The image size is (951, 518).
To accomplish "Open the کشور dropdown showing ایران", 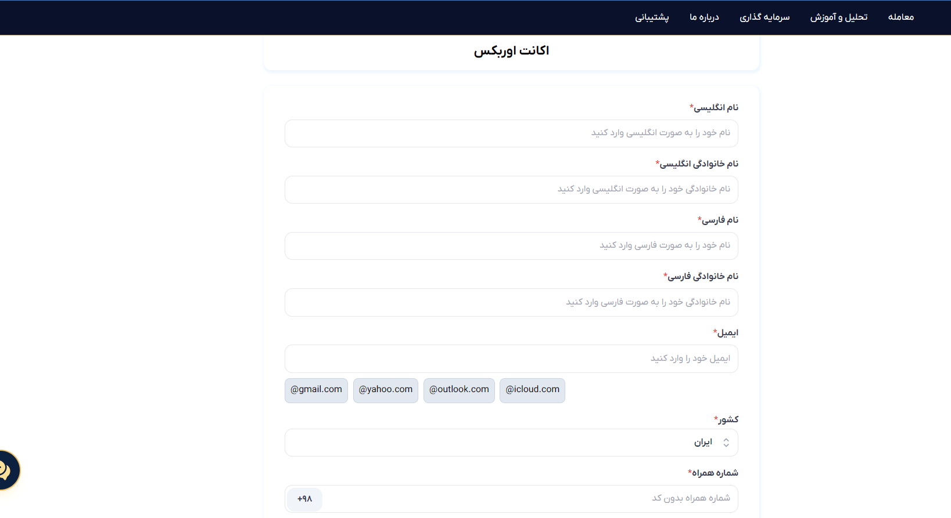I will tap(511, 443).
